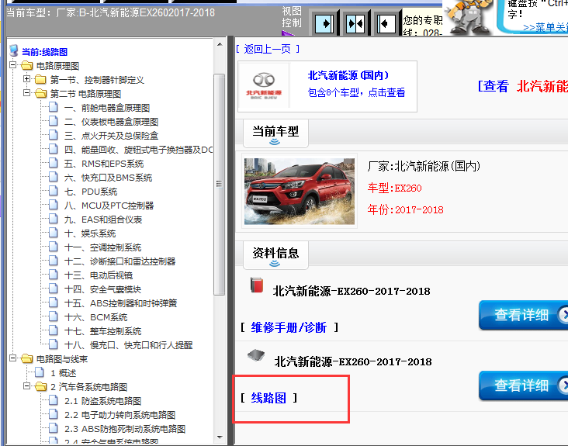The width and height of the screenshot is (568, 446).
Task: Click the 车型:EX260 text
Action: pos(394,188)
